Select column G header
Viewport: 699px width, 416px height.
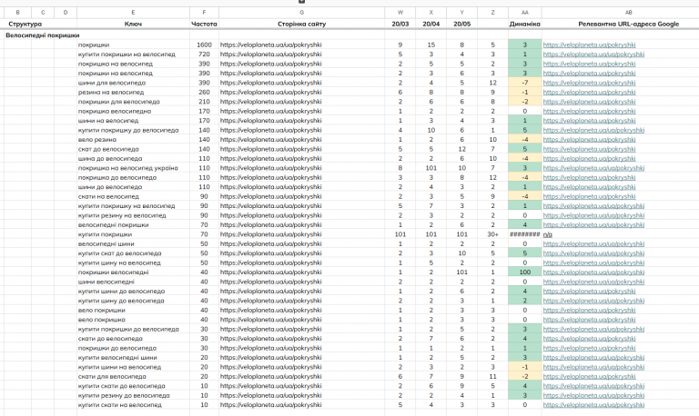(x=302, y=13)
